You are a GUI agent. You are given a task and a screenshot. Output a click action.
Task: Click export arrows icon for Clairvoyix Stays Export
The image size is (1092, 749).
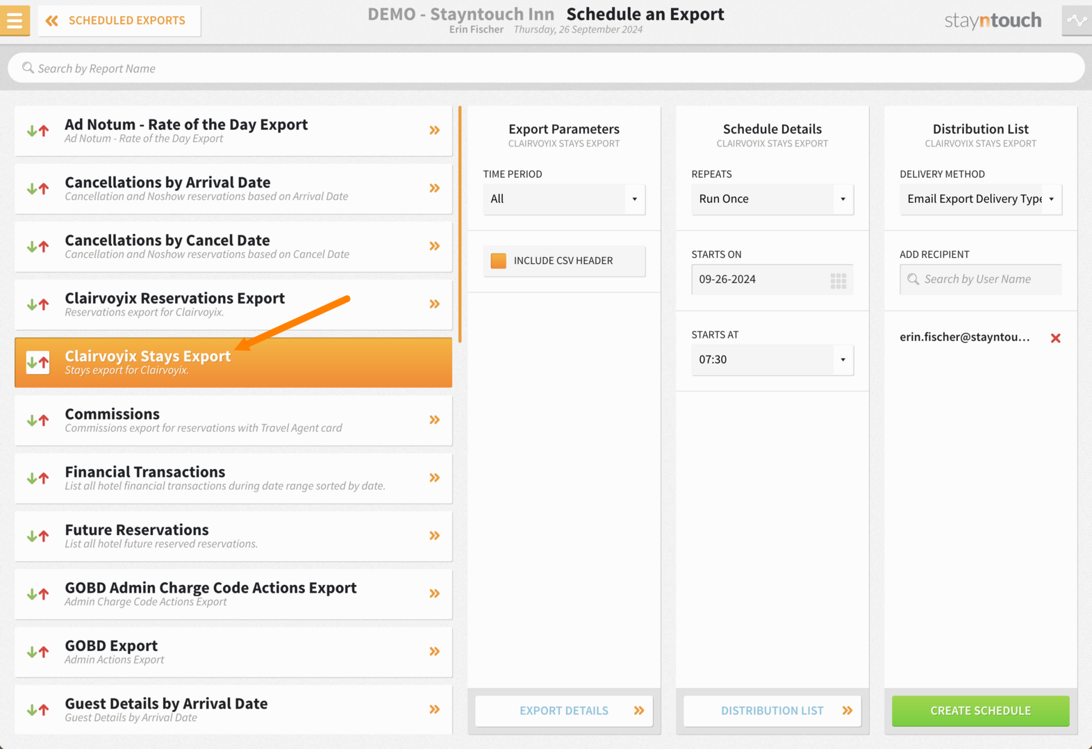coord(38,362)
